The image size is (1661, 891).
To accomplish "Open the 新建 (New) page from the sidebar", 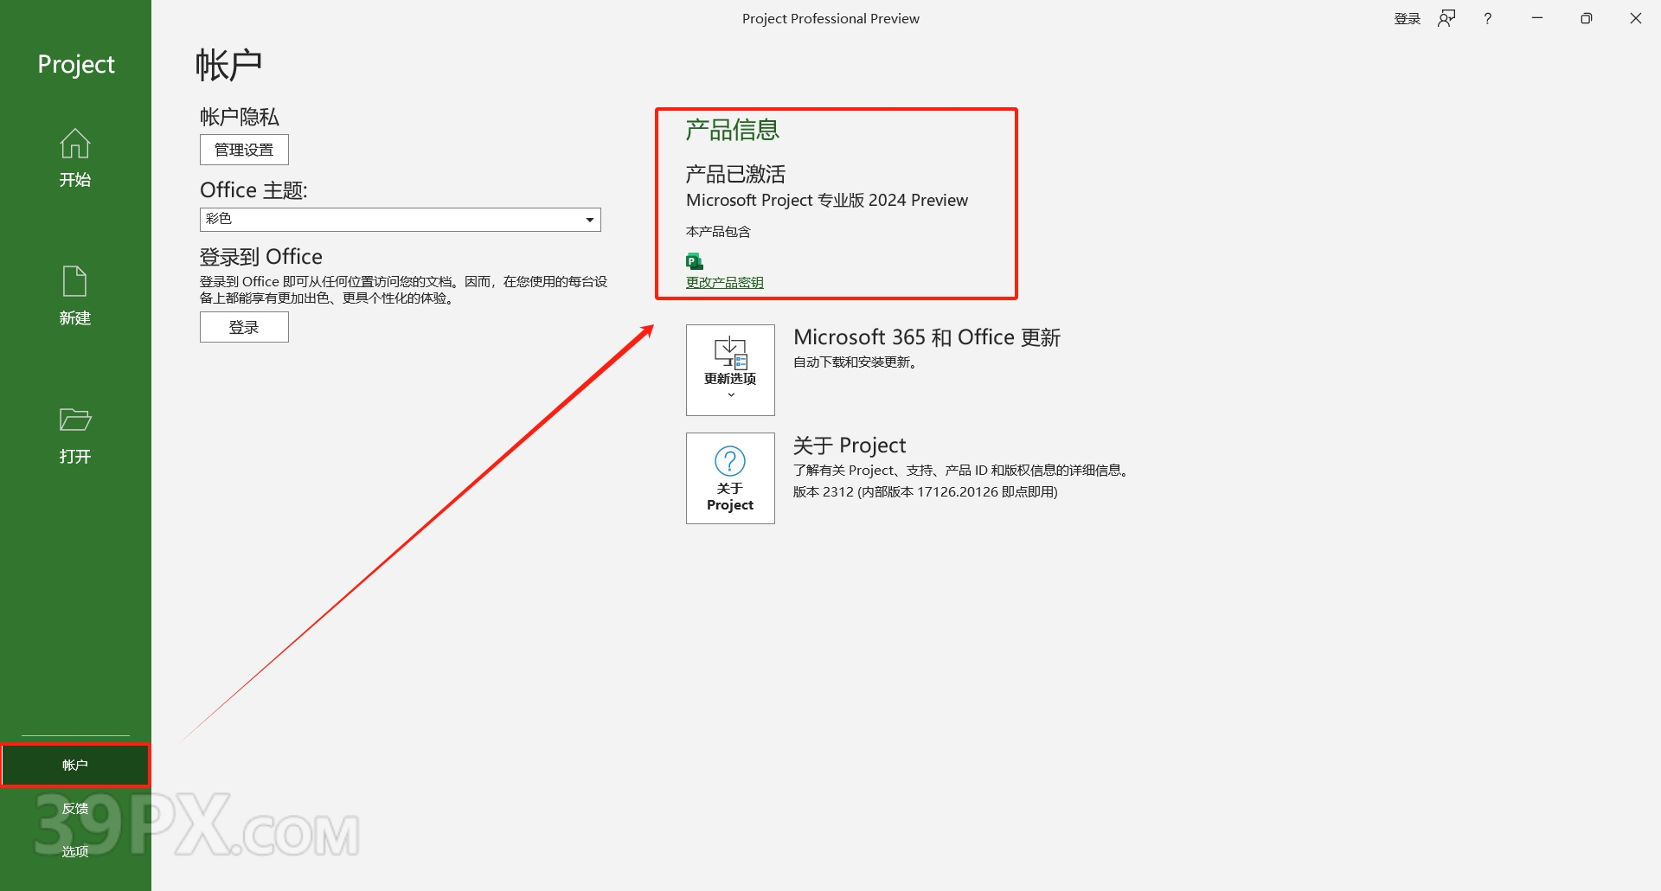I will tap(75, 297).
